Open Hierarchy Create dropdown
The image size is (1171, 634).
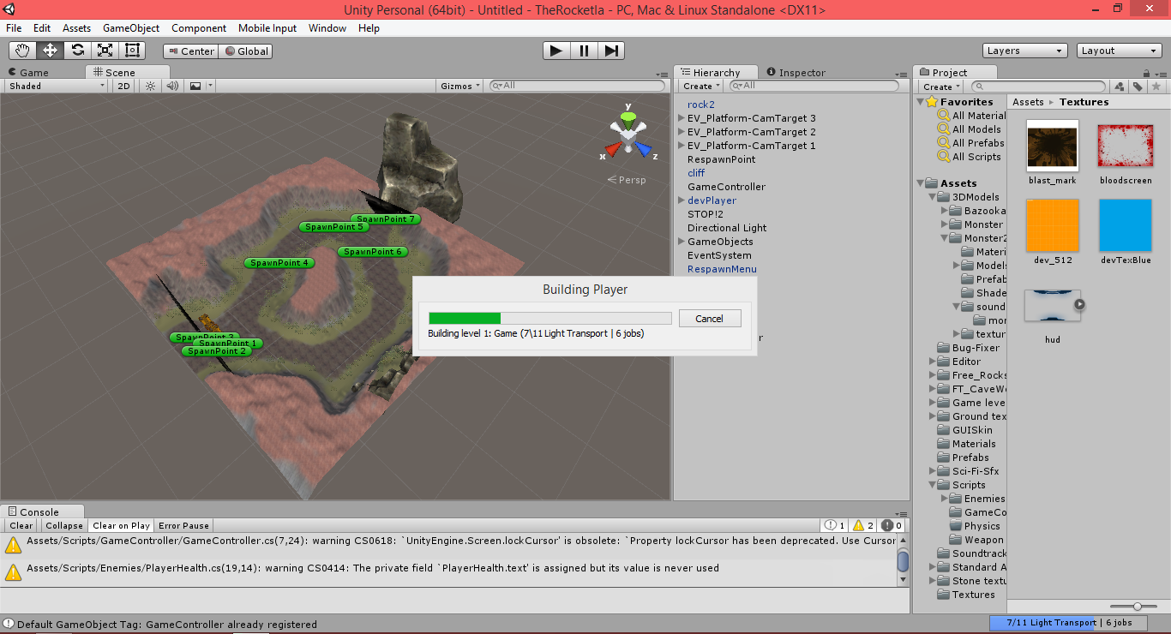[x=701, y=86]
